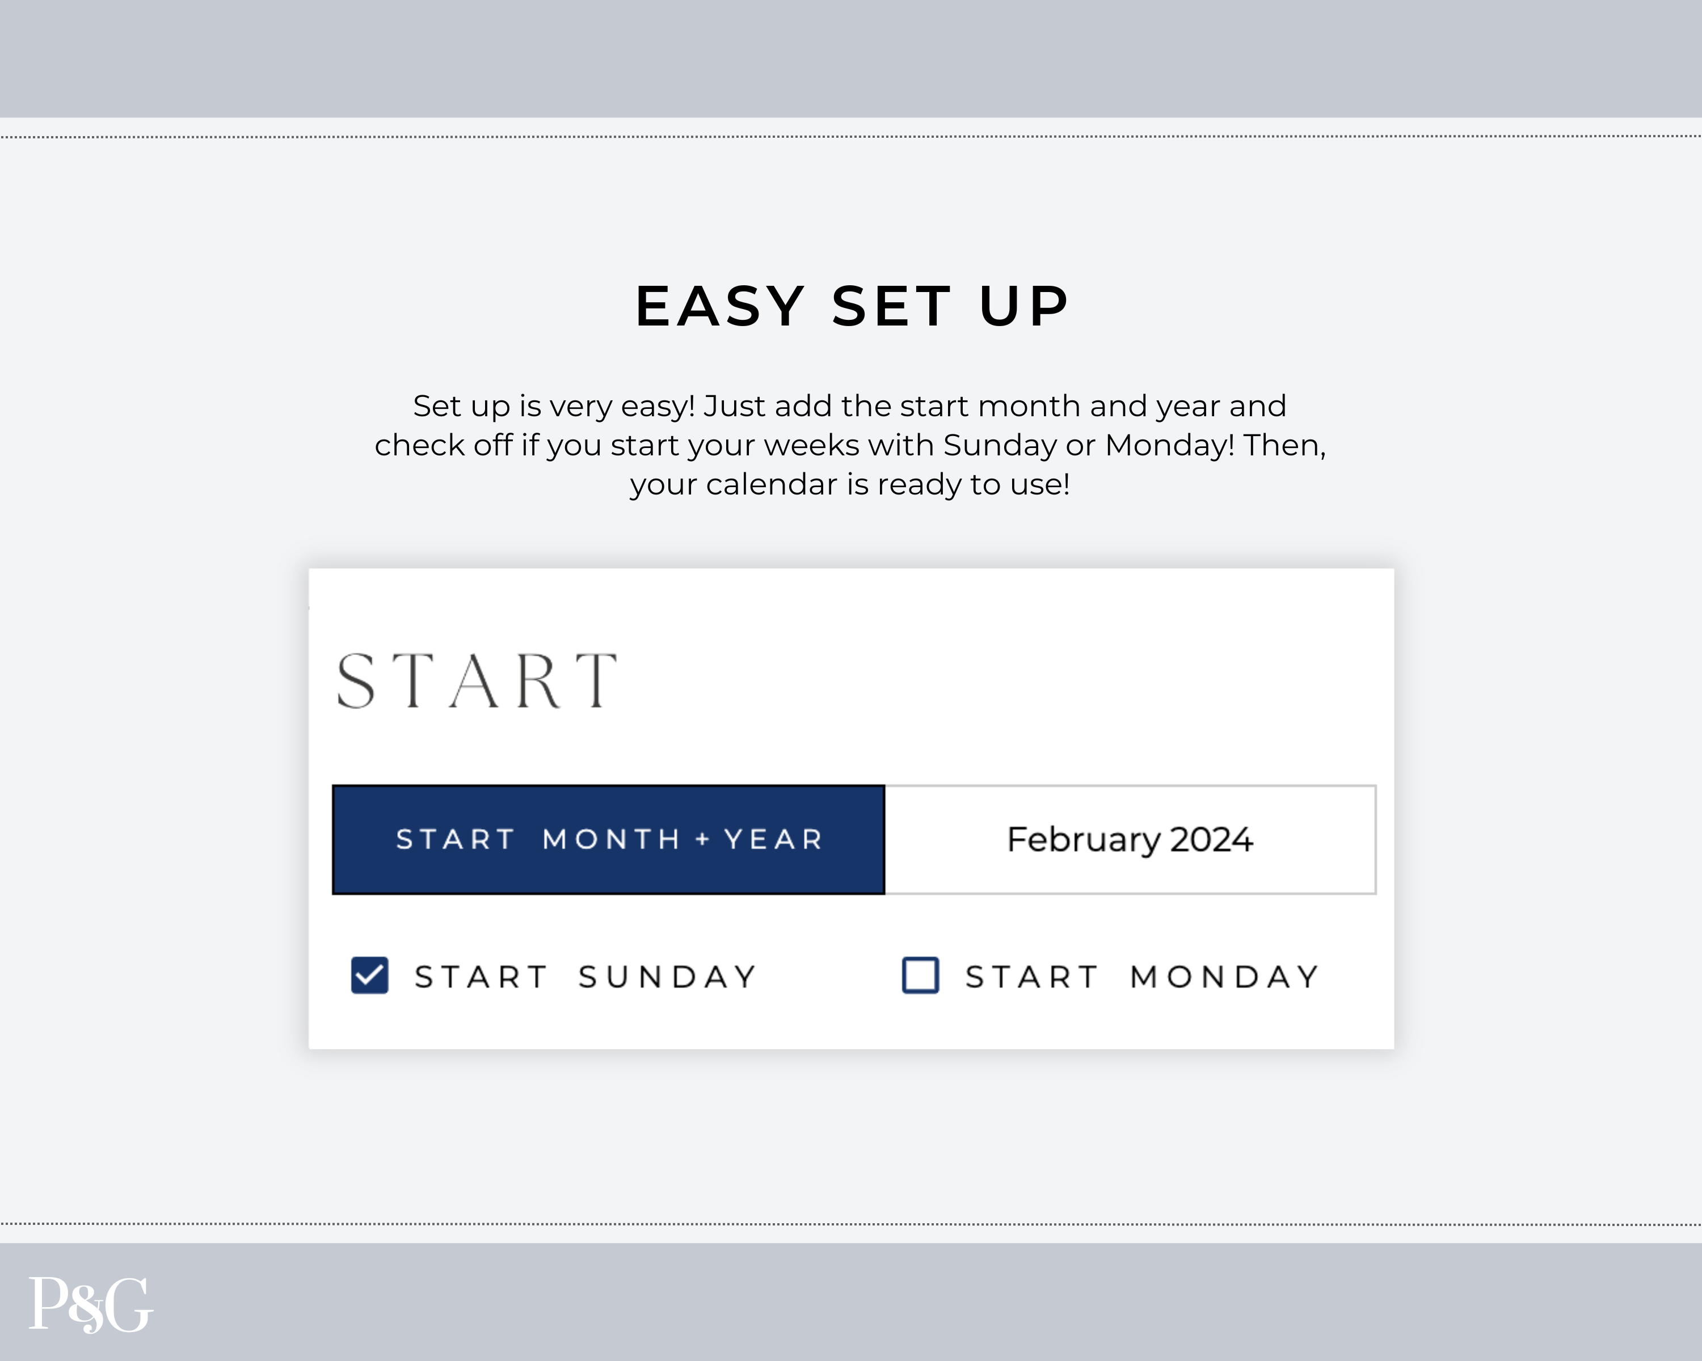
Task: Click the dotted divider above the footer banner
Action: 851,1224
